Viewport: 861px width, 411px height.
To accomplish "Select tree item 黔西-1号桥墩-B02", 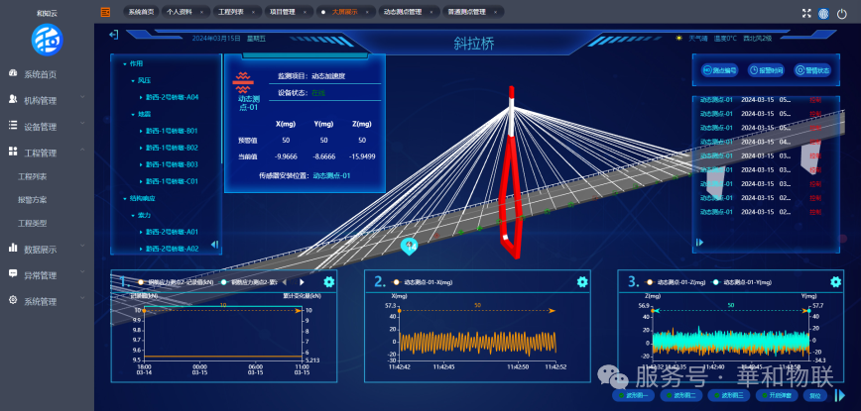I will click(172, 148).
